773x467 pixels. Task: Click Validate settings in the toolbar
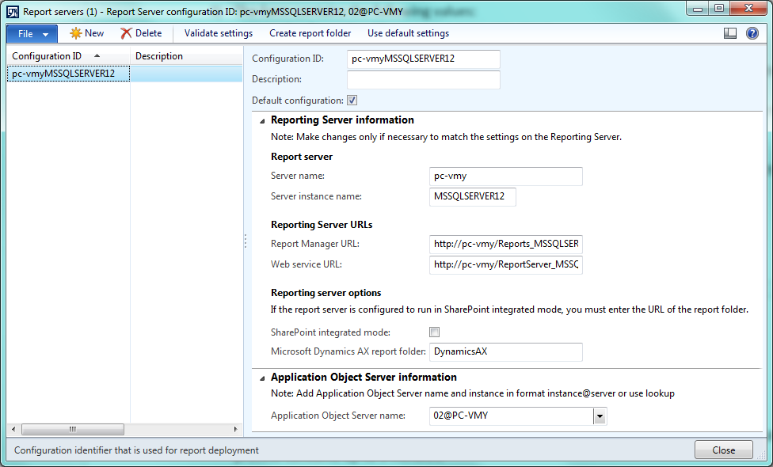(219, 33)
